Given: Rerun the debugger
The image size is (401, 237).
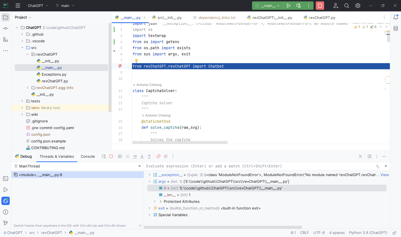Looking at the screenshot, I should click(x=104, y=156).
